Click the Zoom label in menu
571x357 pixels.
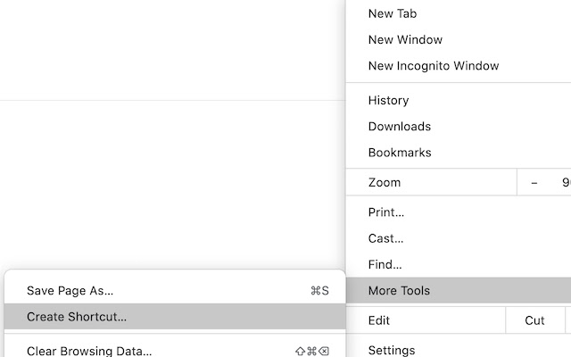point(385,182)
